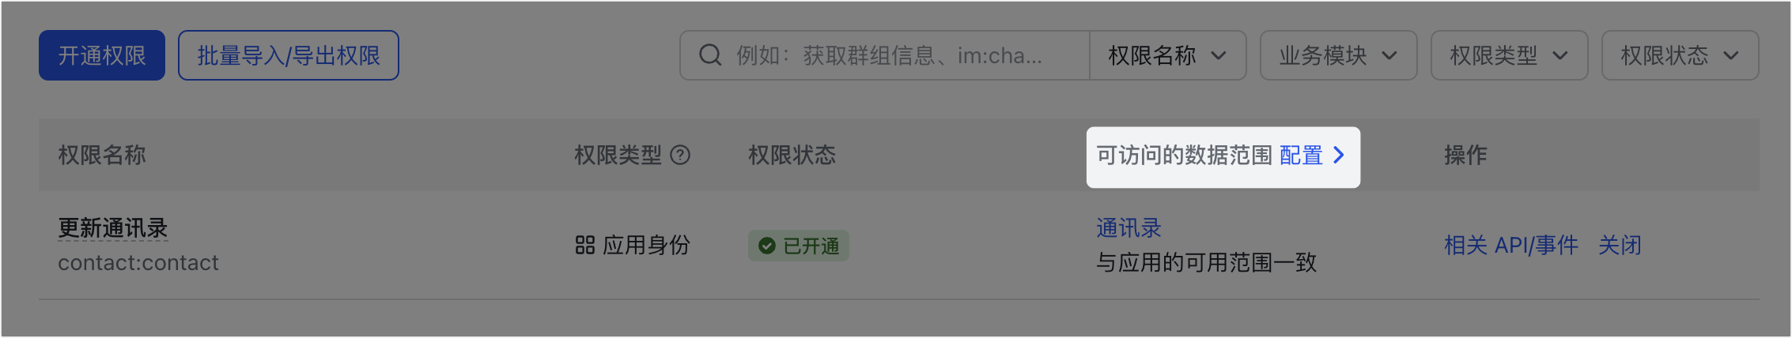The width and height of the screenshot is (1792, 338).
Task: Click the 批量导入/导出权限 button
Action: (x=289, y=55)
